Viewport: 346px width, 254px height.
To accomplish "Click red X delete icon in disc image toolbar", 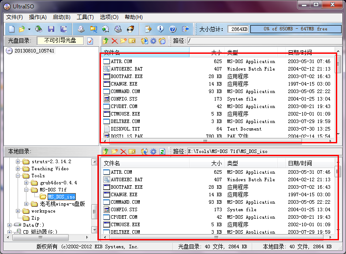I will click(115, 41).
